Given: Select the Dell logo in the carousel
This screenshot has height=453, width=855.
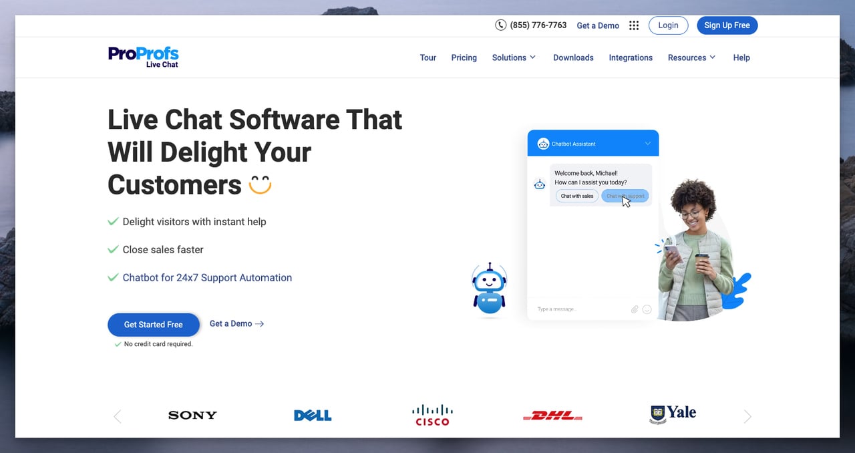Looking at the screenshot, I should [312, 414].
